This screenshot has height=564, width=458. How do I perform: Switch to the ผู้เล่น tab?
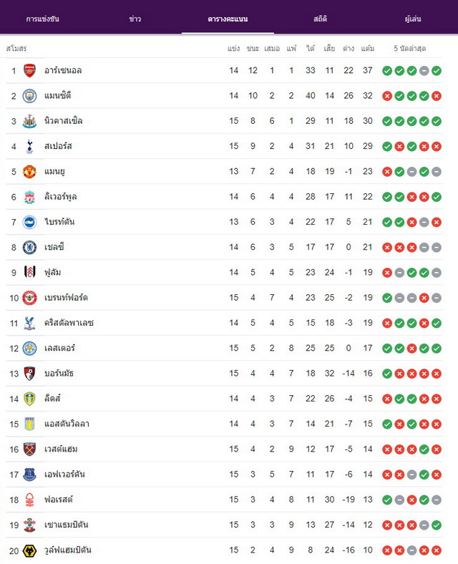point(413,19)
